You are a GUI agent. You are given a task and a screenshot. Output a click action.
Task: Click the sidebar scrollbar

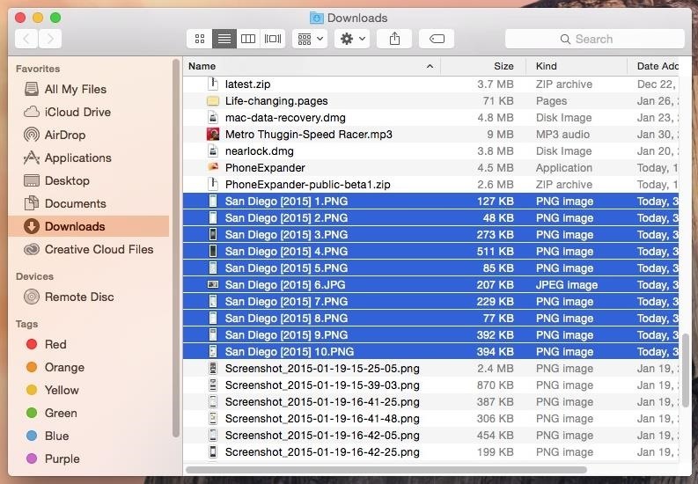pos(176,247)
